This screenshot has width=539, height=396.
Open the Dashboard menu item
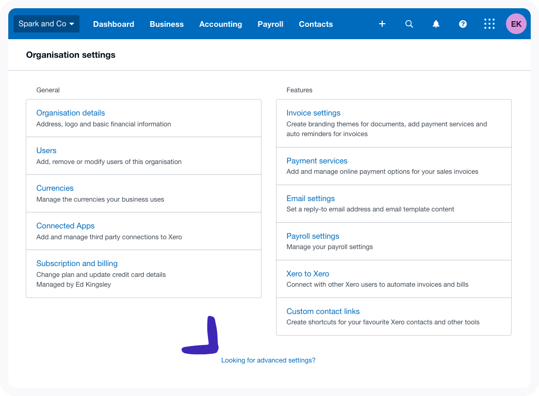point(113,24)
